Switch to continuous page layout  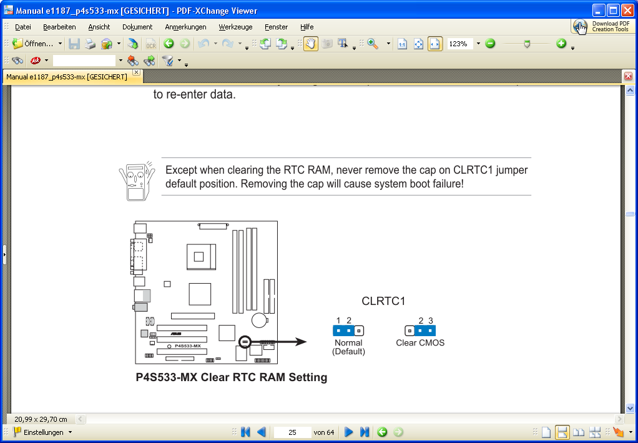point(562,432)
